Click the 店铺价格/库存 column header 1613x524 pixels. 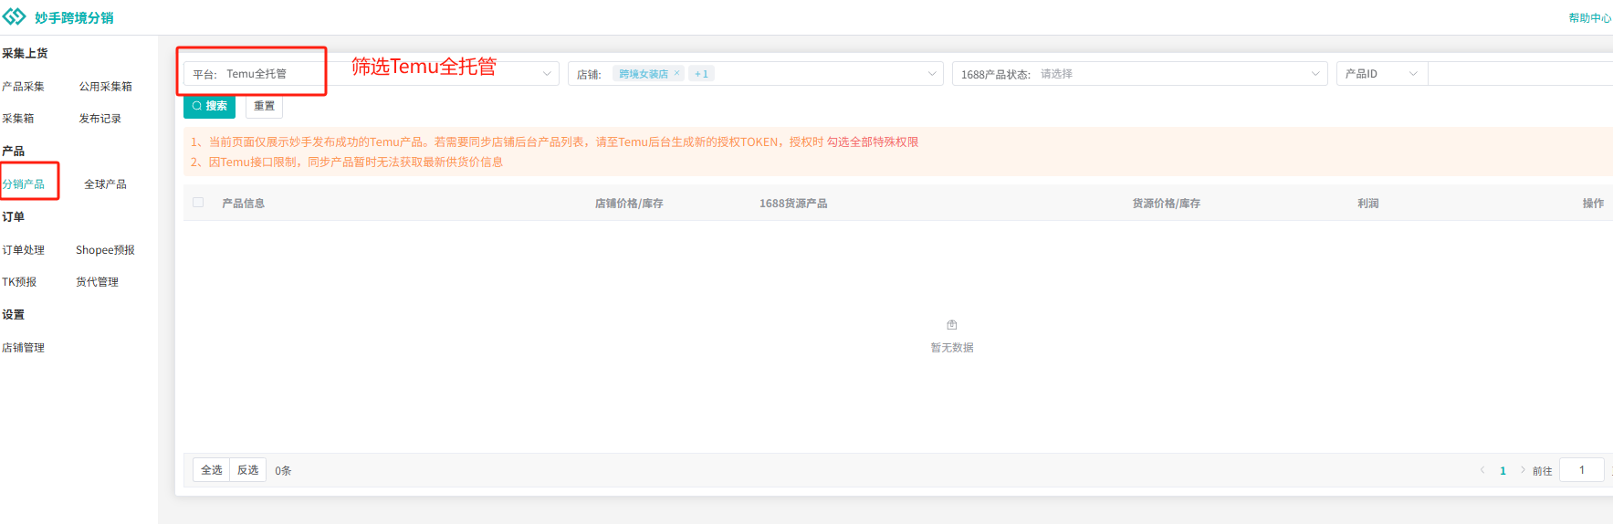(629, 204)
